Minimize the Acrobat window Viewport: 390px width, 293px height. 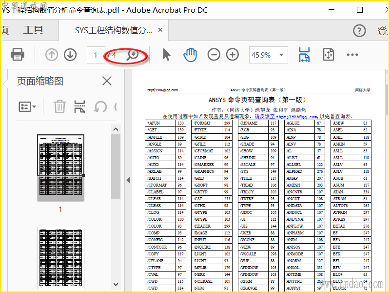point(331,10)
